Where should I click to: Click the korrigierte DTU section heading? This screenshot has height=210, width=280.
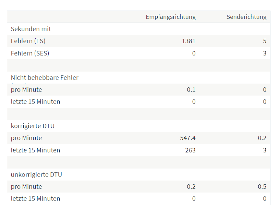tap(33, 126)
